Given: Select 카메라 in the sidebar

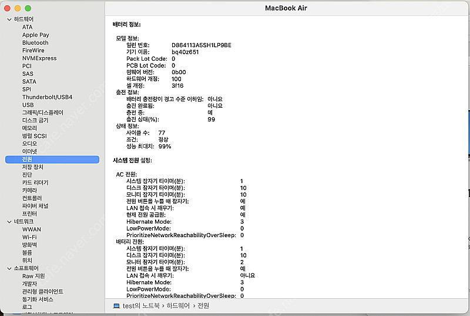Looking at the screenshot, I should click(29, 191).
